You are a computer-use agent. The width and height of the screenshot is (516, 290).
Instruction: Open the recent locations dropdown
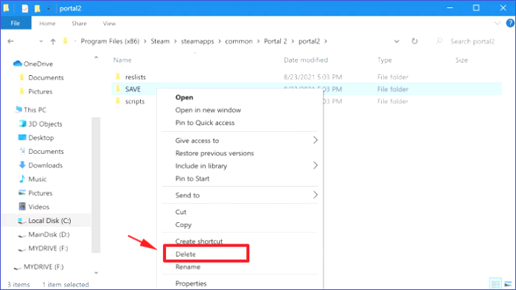pos(41,41)
